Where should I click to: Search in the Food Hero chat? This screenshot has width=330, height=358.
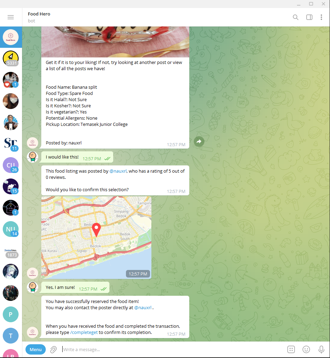[x=296, y=17]
